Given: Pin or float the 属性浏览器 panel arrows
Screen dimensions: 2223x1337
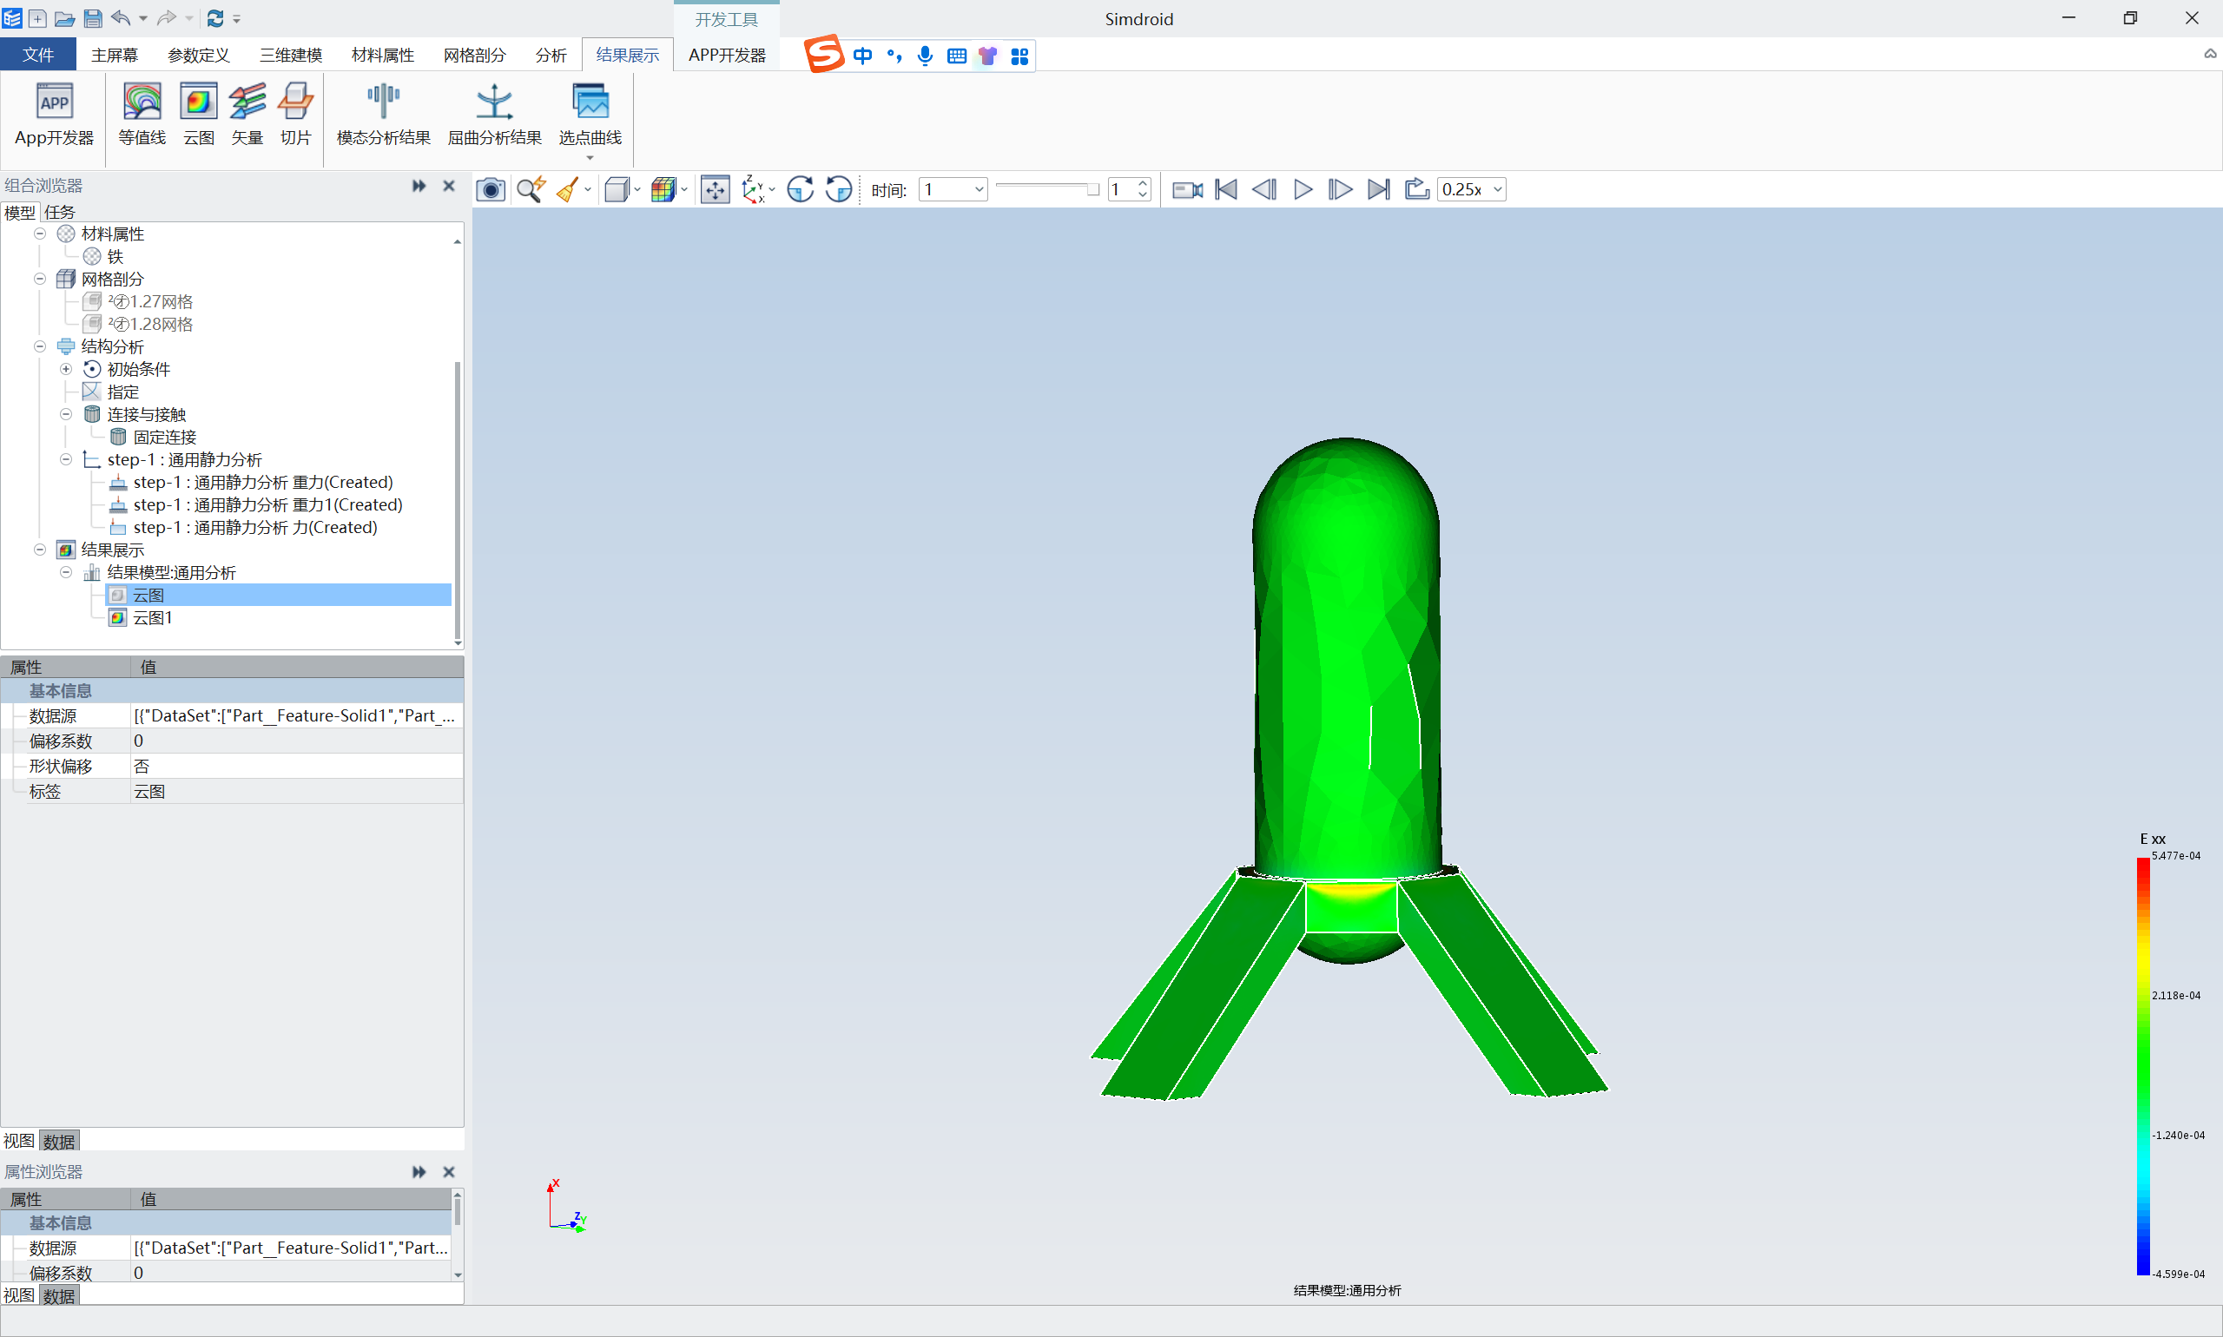Looking at the screenshot, I should 419,1171.
